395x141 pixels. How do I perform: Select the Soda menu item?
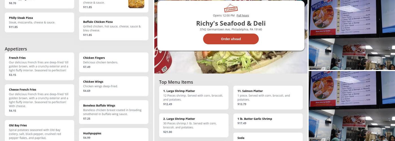click(x=268, y=137)
